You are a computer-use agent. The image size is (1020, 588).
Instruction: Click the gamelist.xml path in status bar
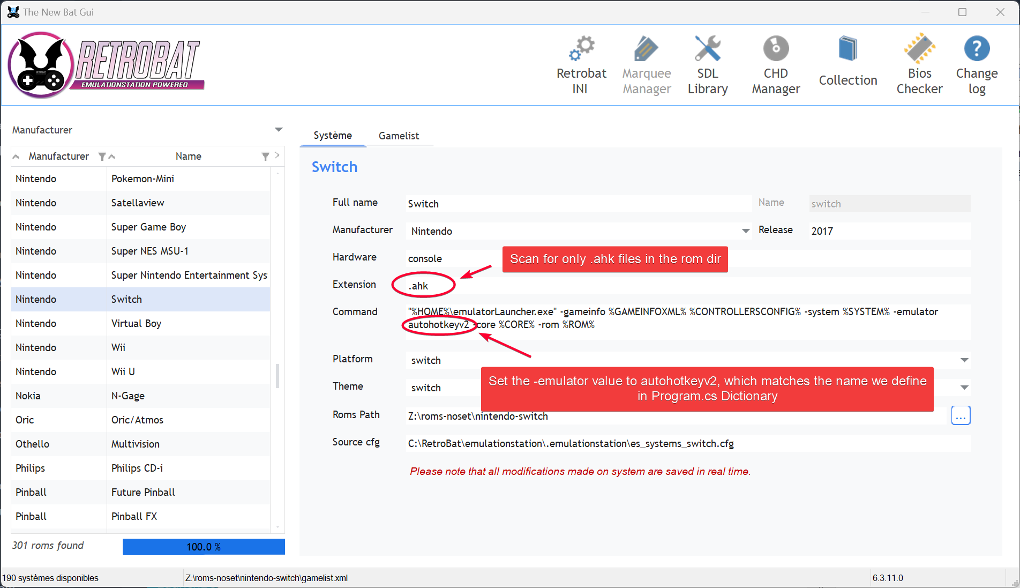point(266,578)
